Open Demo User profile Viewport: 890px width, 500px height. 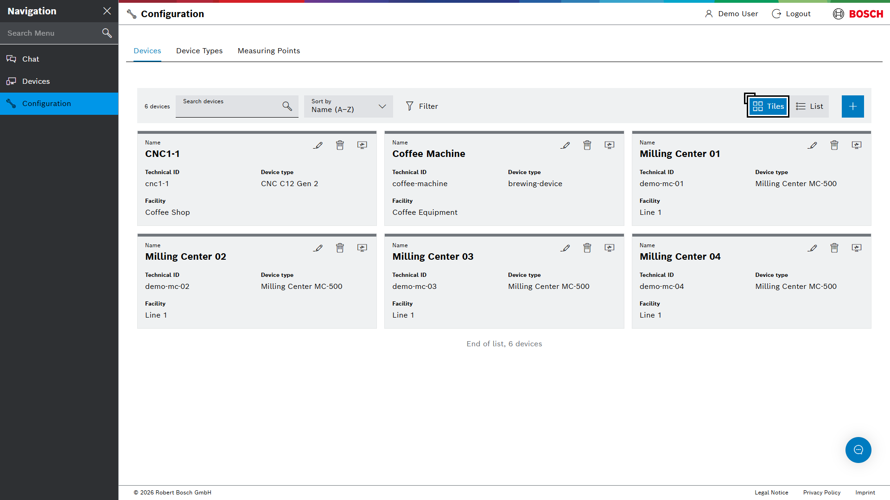tap(731, 14)
